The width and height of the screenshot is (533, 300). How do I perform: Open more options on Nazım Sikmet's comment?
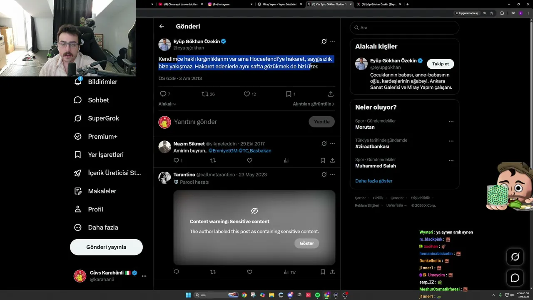click(332, 144)
